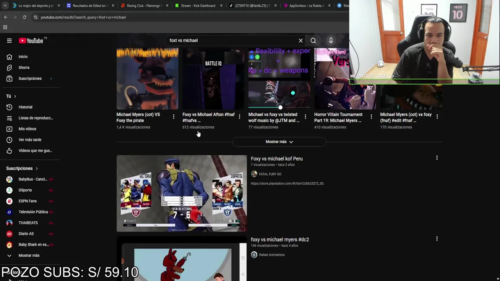Start voice search with microphone
Image resolution: width=500 pixels, height=281 pixels.
[x=331, y=41]
